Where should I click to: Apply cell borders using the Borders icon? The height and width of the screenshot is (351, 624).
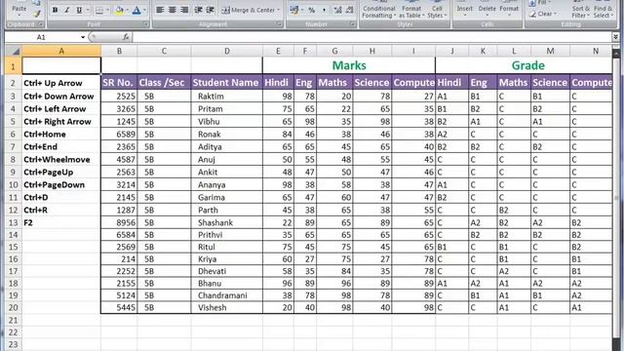point(99,10)
